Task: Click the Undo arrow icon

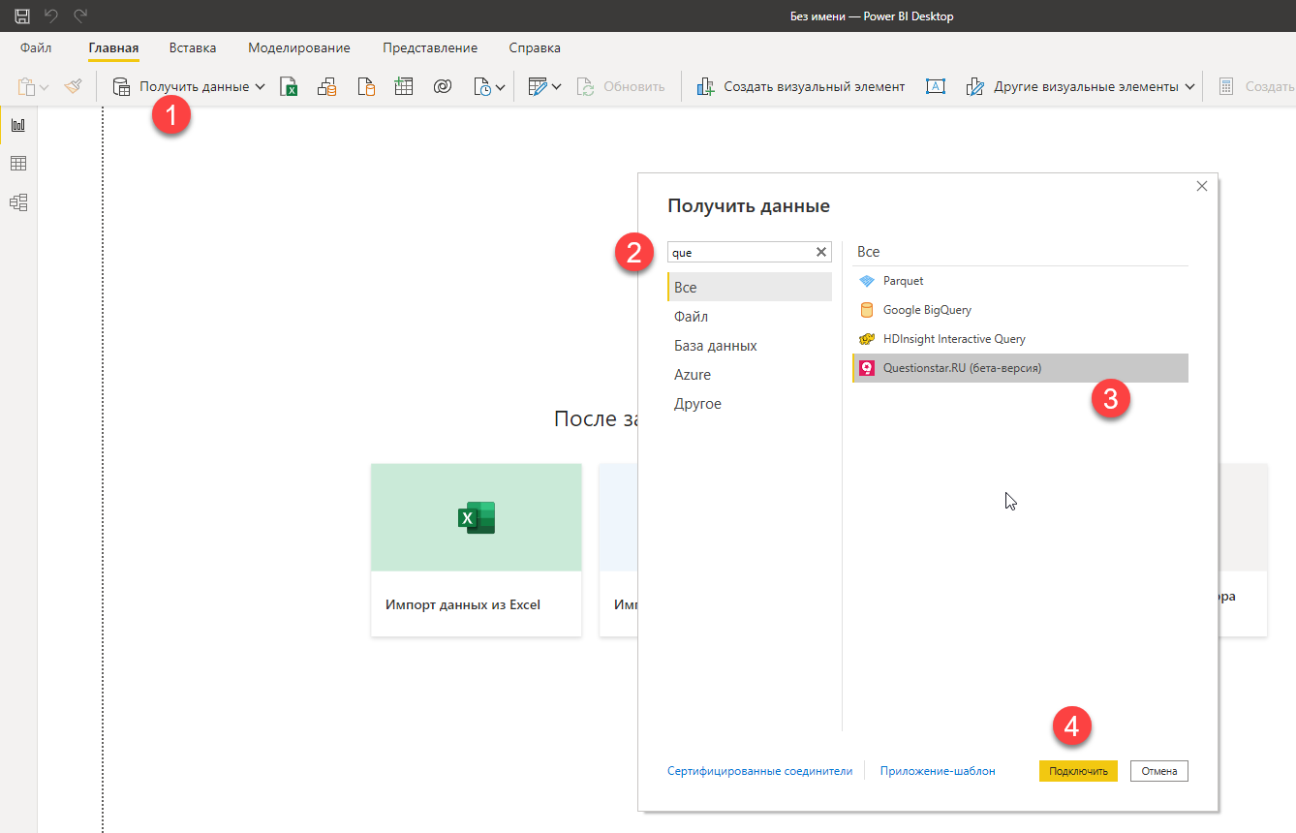Action: [51, 15]
